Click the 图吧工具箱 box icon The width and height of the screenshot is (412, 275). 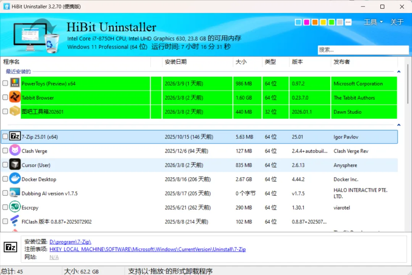click(15, 111)
